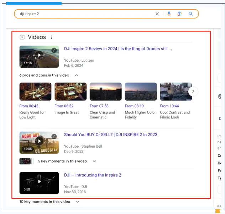Click the 'Feb 6, 2024' date text

(74, 66)
